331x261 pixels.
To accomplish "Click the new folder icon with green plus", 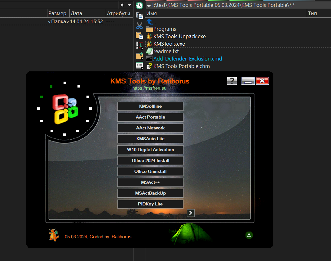I will [139, 56].
